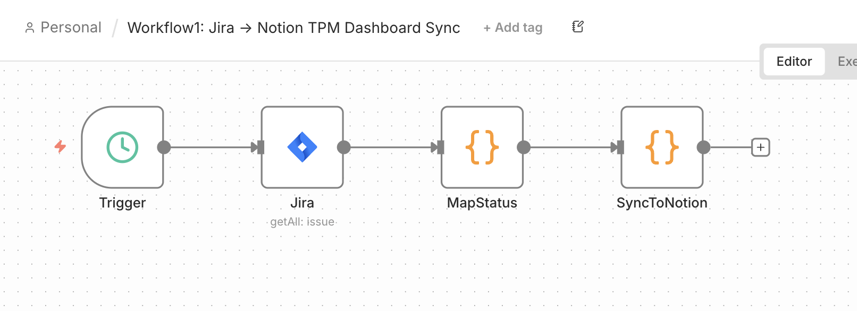The width and height of the screenshot is (857, 311).
Task: Click the Jira node output connector dot
Action: [x=343, y=147]
